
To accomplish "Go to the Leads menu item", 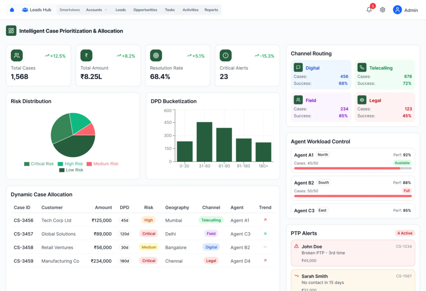I will click(121, 10).
